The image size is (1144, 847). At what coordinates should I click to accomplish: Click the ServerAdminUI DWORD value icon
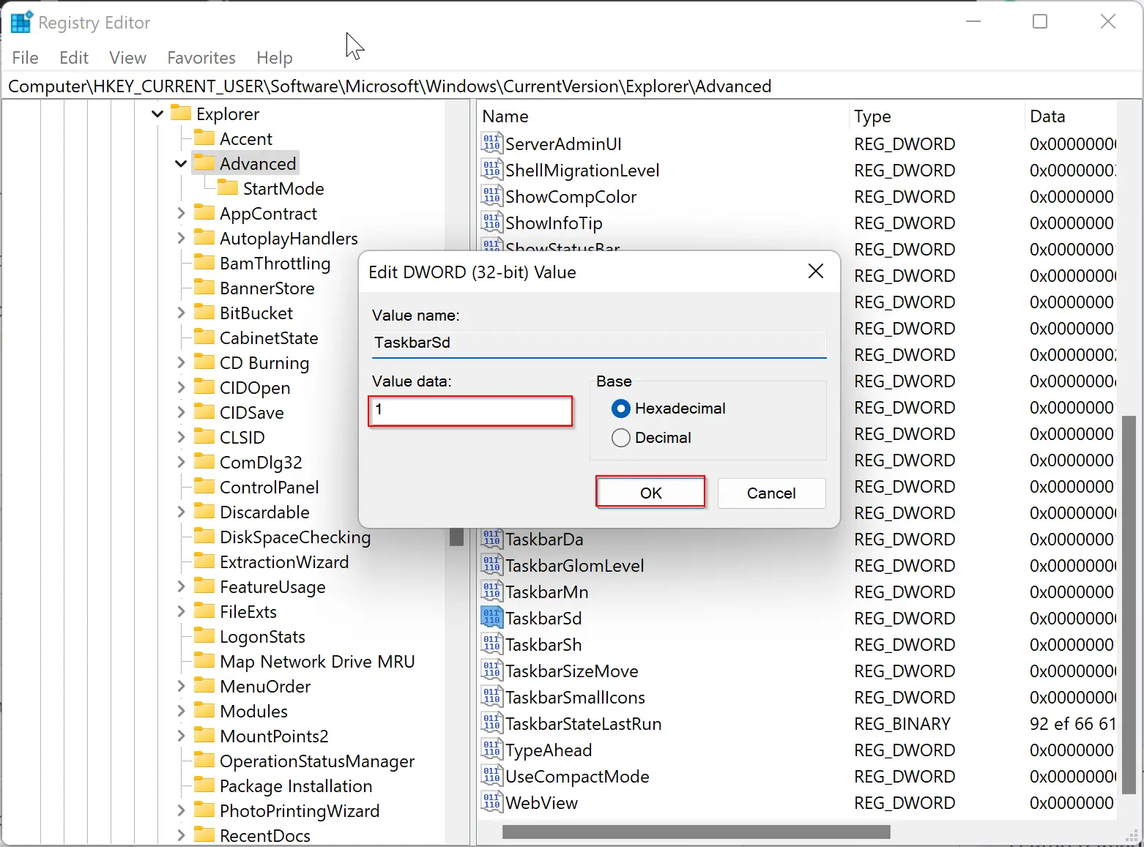pyautogui.click(x=491, y=143)
